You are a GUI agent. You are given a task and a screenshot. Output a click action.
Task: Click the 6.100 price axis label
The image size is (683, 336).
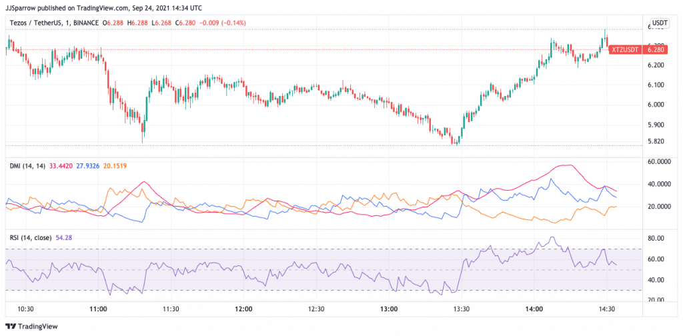(x=656, y=85)
